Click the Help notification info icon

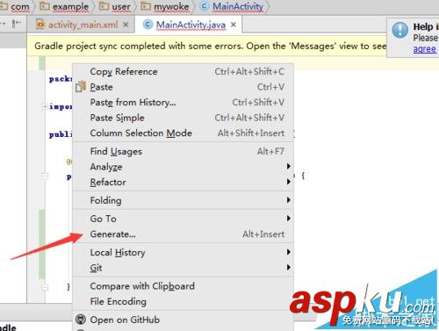(400, 31)
